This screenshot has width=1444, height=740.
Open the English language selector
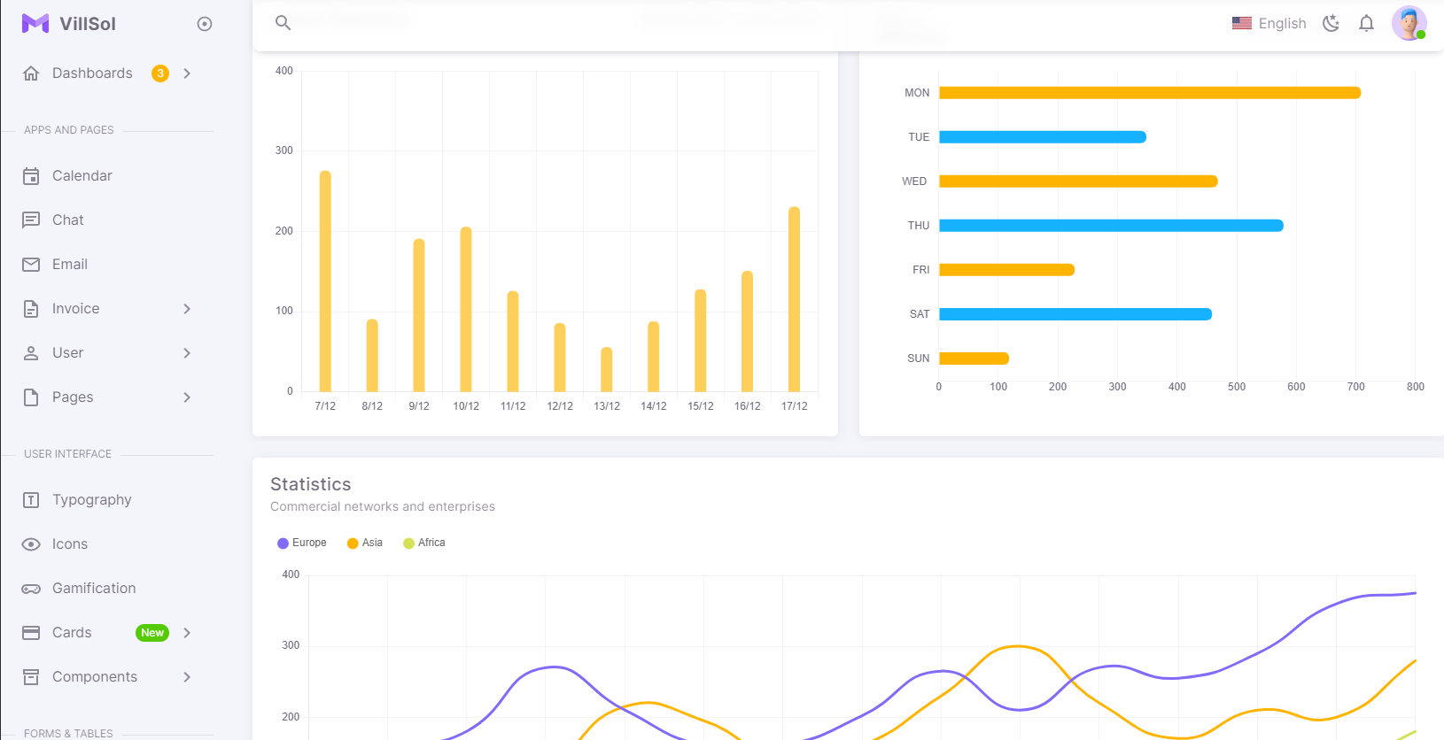[x=1269, y=24]
